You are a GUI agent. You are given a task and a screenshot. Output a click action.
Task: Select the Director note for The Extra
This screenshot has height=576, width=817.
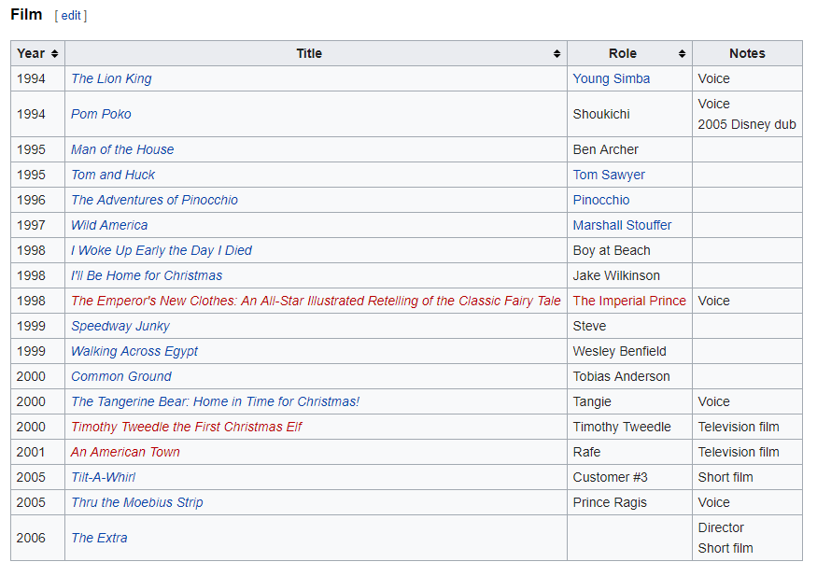pos(721,527)
